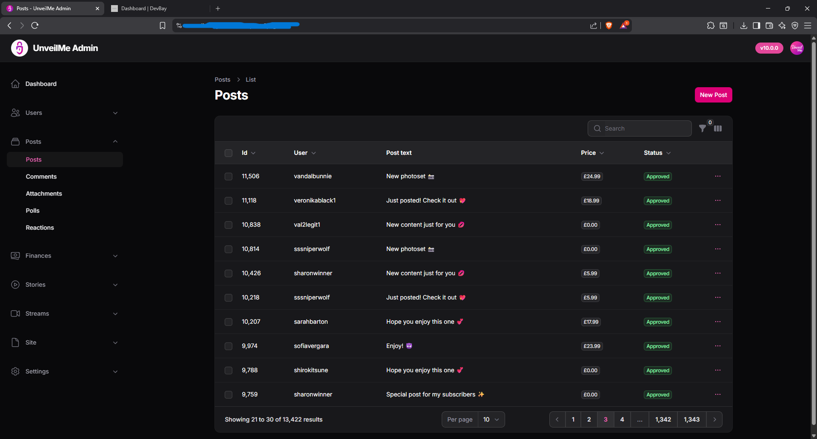Open the toggle columns icon
The width and height of the screenshot is (817, 439).
coord(718,128)
